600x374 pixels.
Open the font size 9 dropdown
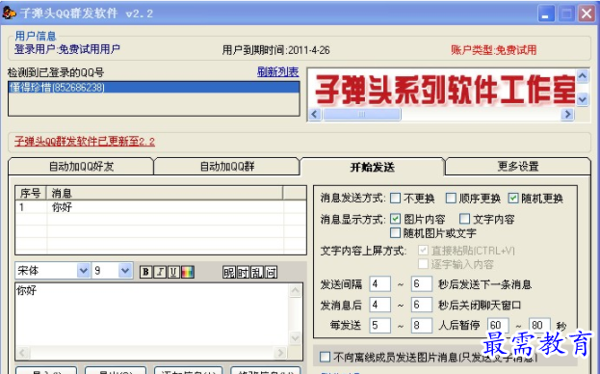click(x=125, y=271)
